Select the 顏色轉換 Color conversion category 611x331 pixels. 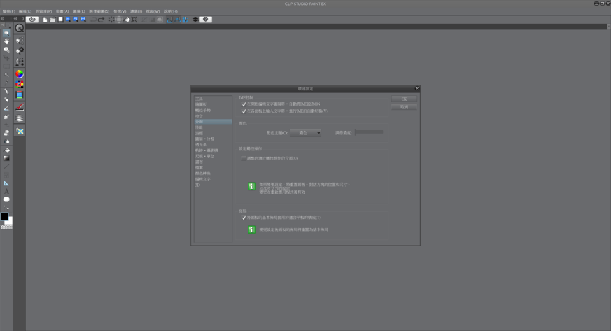tap(213, 174)
